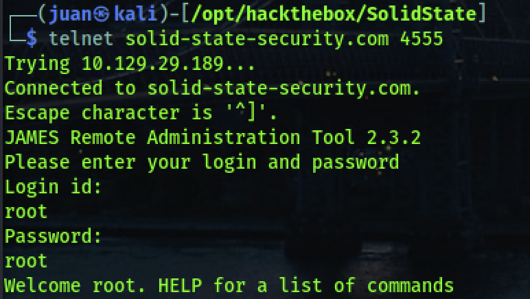Click the IP address 10.129.29.189

[168, 63]
